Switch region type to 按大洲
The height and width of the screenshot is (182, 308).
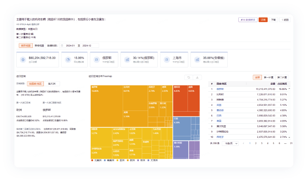(x=52, y=84)
